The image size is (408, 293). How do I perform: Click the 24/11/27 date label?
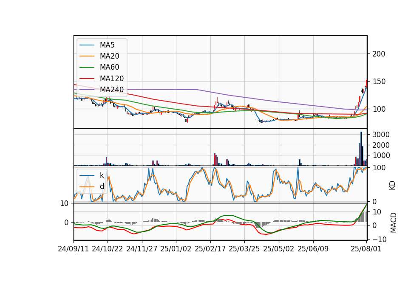(x=142, y=249)
